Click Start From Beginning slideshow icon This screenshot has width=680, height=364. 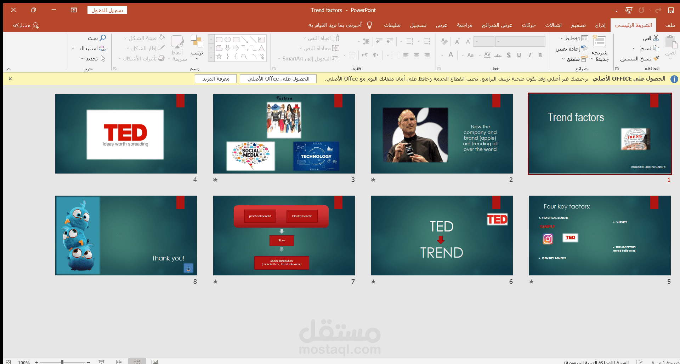tap(629, 10)
